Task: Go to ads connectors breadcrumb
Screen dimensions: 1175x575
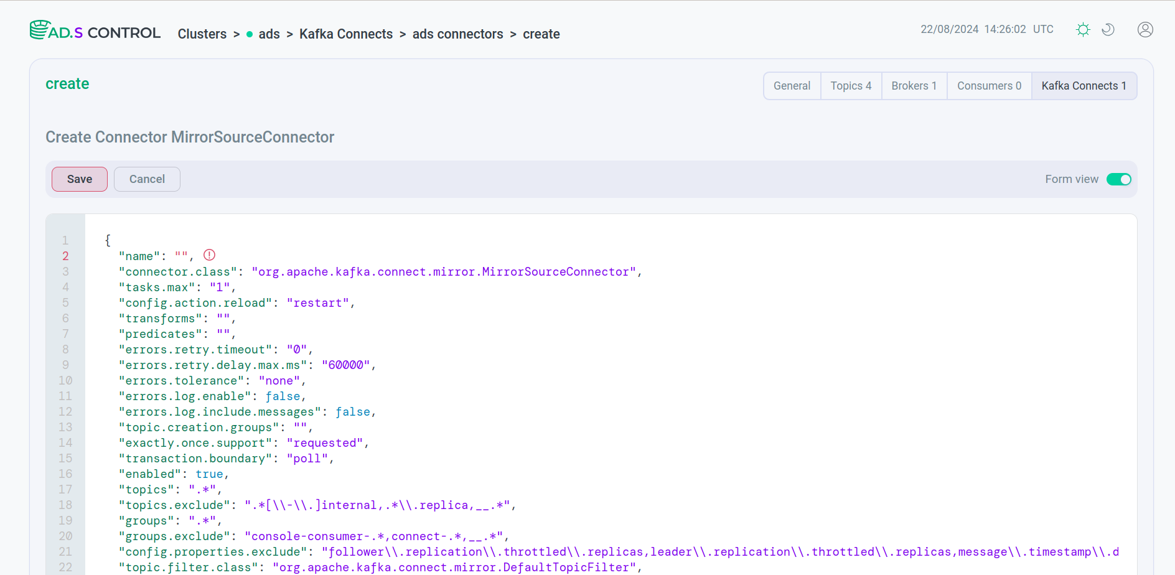Action: point(458,34)
